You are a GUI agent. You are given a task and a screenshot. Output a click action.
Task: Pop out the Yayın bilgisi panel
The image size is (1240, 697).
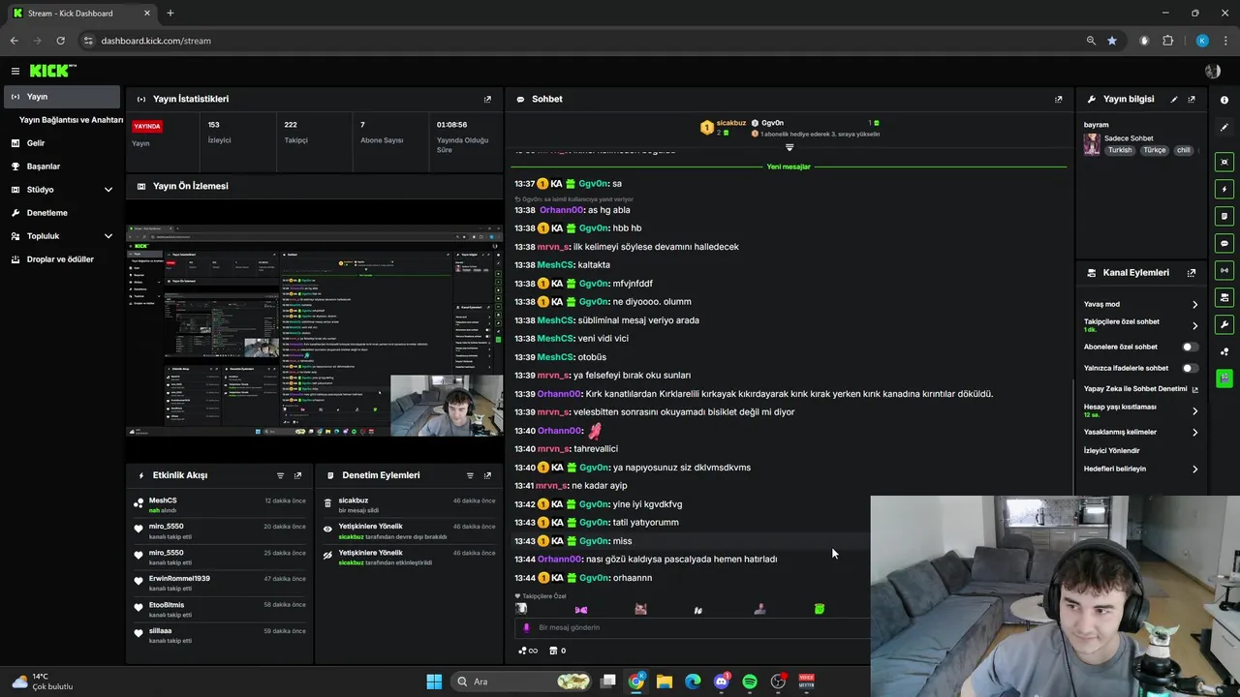pos(1192,99)
